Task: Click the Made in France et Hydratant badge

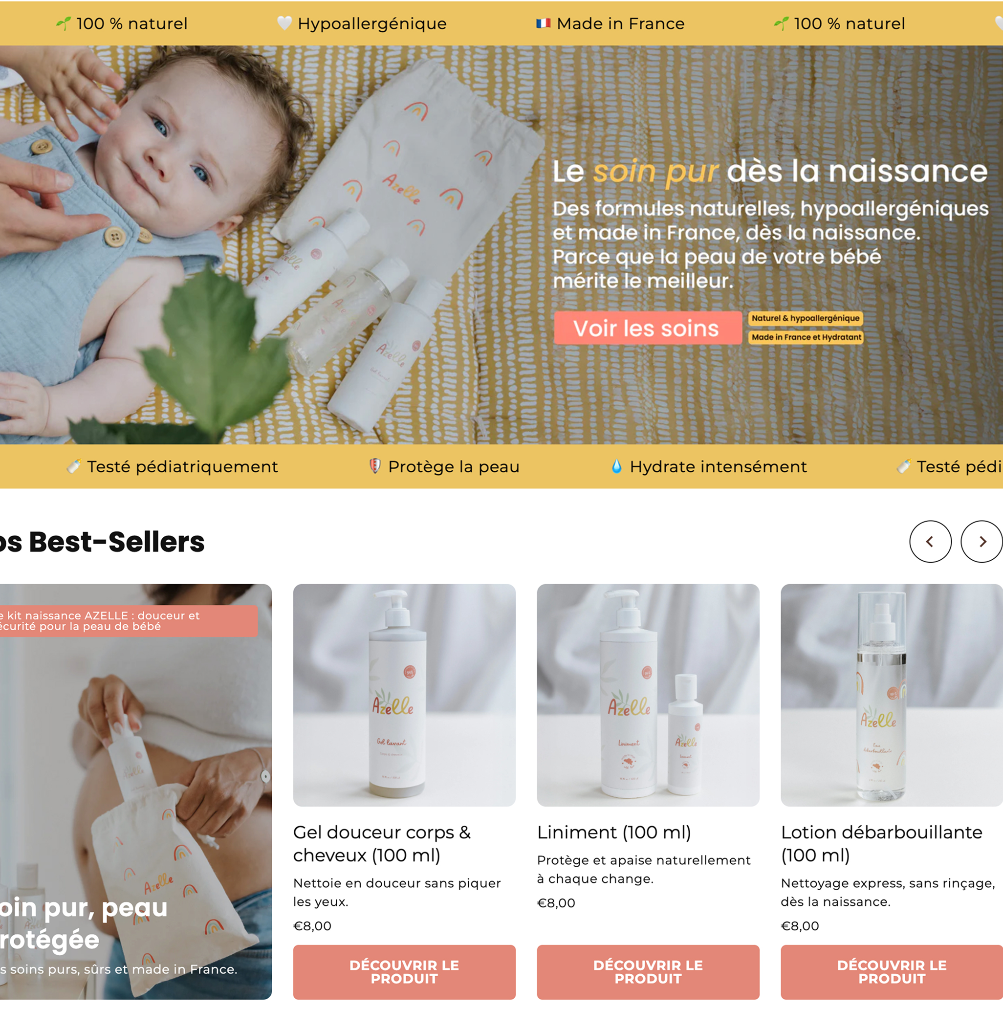Action: (x=806, y=337)
